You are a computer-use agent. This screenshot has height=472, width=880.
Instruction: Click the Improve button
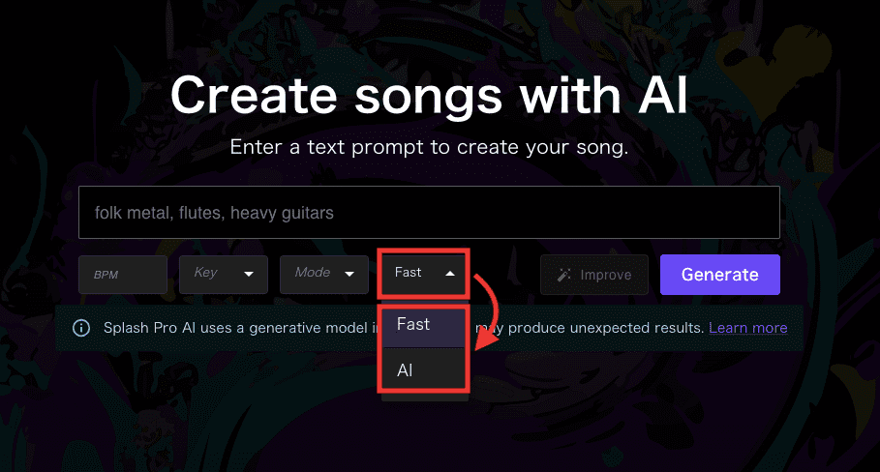[594, 275]
